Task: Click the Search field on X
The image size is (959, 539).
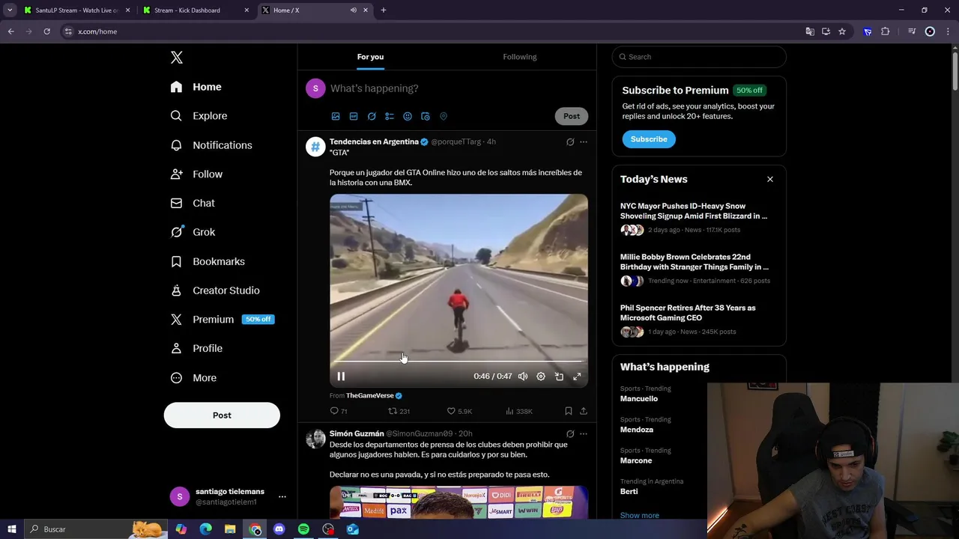Action: coord(699,57)
